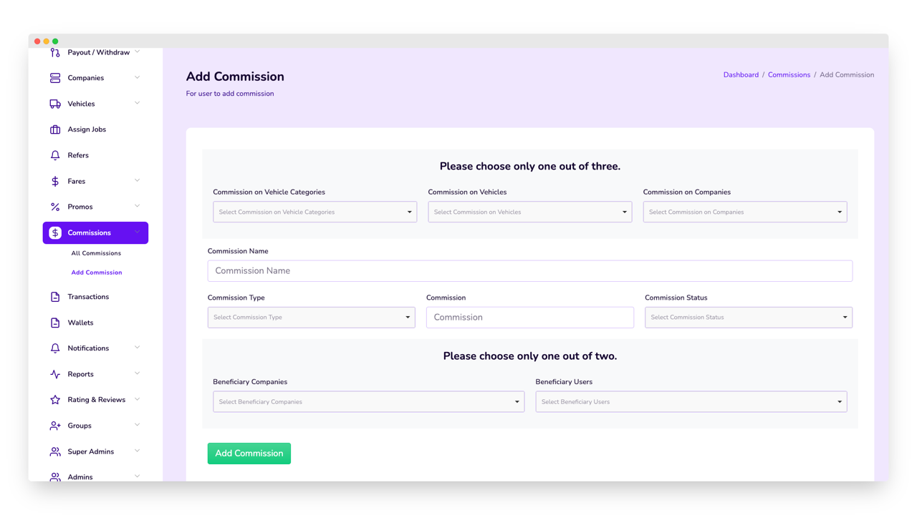Go to Dashboard via breadcrumb link

[x=741, y=75]
